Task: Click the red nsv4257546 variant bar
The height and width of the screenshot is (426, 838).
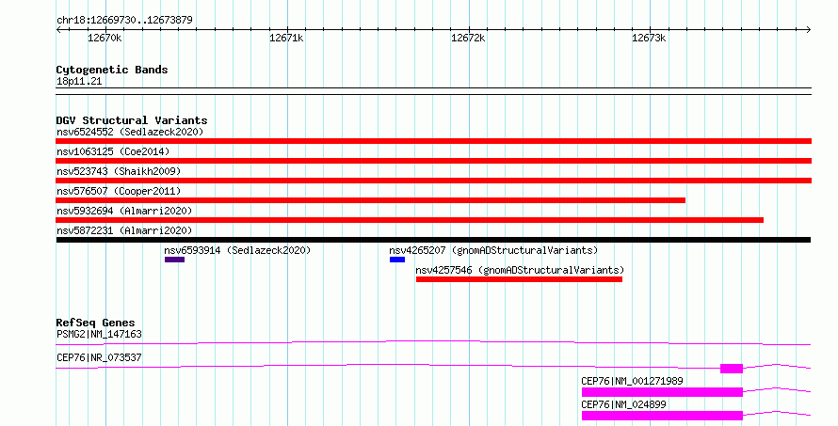Action: (519, 279)
